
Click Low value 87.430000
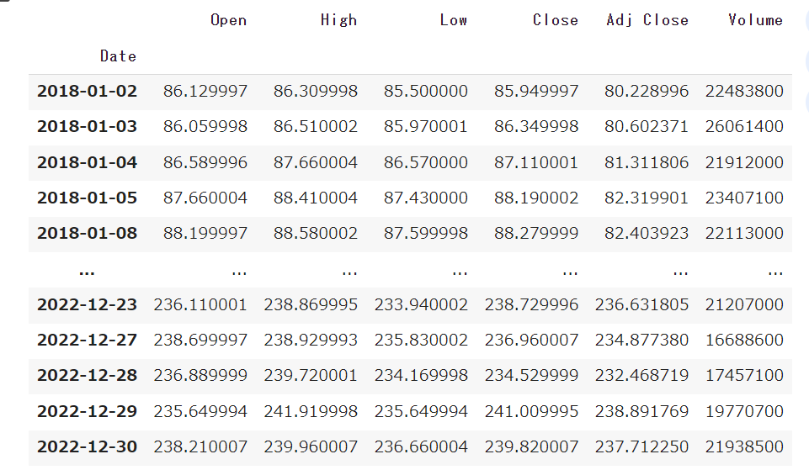426,198
